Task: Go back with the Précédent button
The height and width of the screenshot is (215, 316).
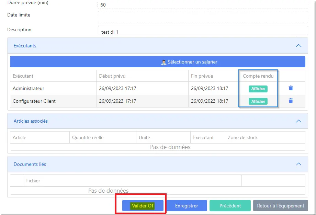Action: coord(230,206)
